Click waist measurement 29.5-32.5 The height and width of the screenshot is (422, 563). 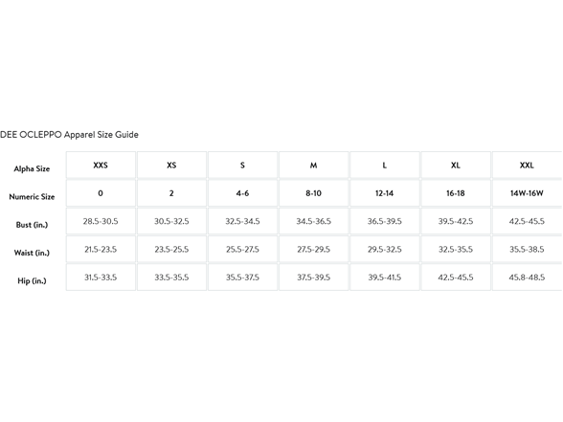coord(385,249)
